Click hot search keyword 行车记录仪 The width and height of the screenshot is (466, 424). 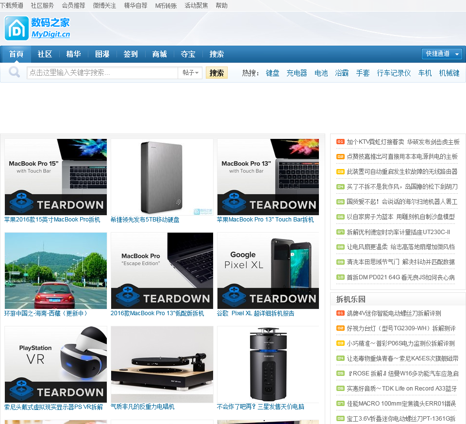[394, 73]
